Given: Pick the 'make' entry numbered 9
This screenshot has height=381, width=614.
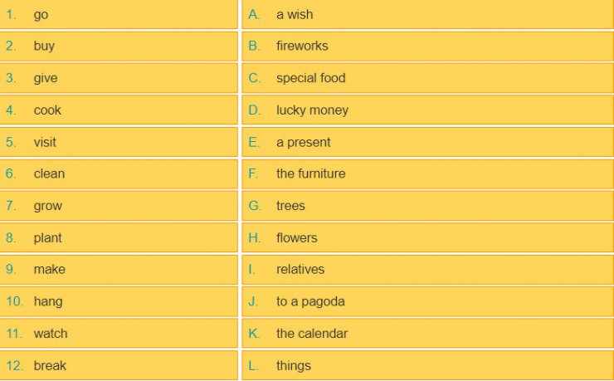Looking at the screenshot, I should tap(119, 270).
